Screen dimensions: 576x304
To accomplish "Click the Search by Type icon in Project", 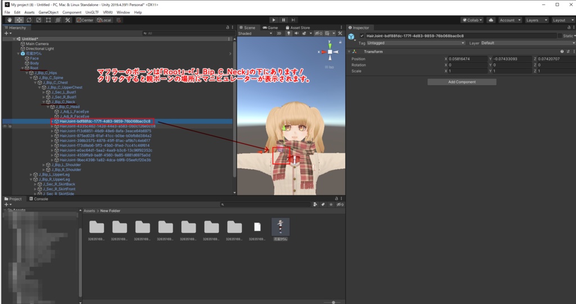I will (x=315, y=204).
